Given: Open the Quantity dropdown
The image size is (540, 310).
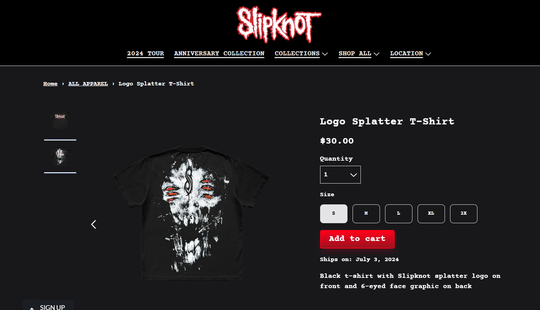Looking at the screenshot, I should (x=340, y=175).
